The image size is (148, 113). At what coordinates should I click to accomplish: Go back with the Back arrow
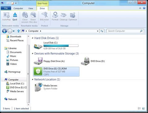[x=5, y=31]
